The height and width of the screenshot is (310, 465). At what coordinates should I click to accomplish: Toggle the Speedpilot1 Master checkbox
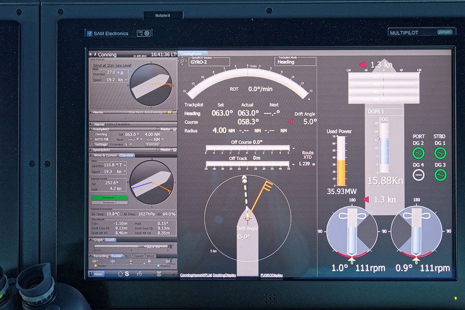[157, 149]
